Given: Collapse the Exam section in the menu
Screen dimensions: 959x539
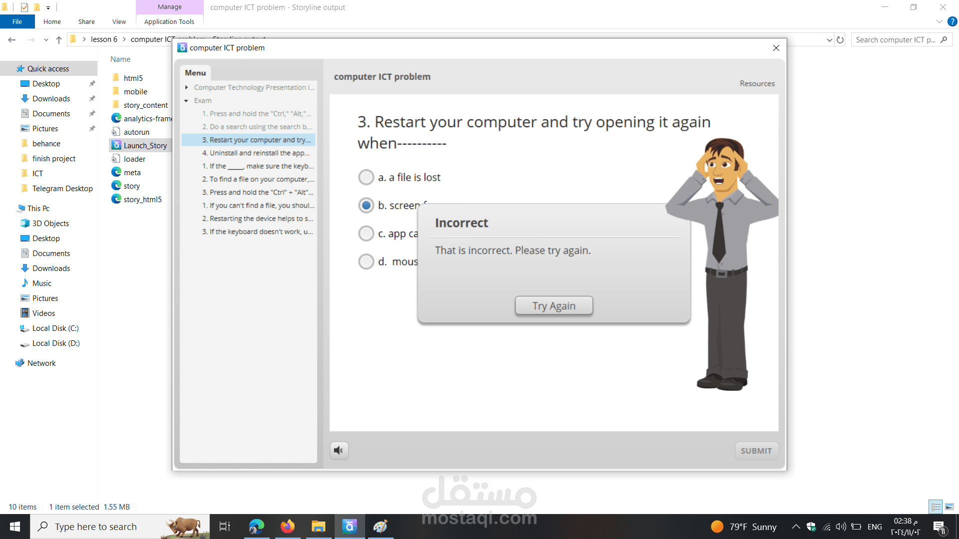Looking at the screenshot, I should pyautogui.click(x=186, y=101).
